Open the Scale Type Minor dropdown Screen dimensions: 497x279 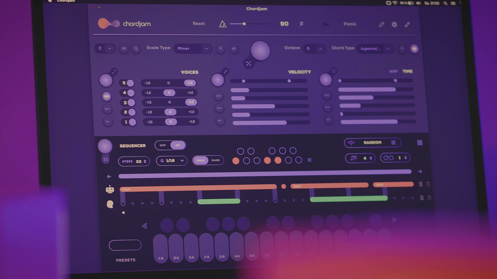tap(193, 48)
